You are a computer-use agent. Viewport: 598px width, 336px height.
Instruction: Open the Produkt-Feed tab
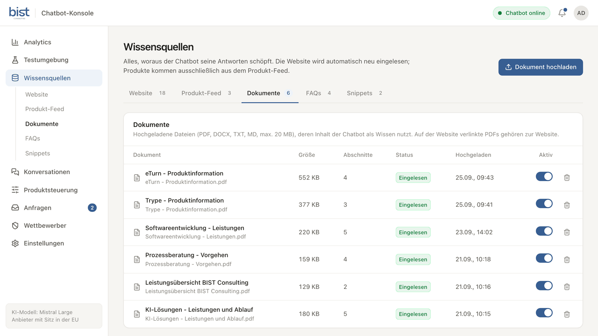[x=206, y=93]
